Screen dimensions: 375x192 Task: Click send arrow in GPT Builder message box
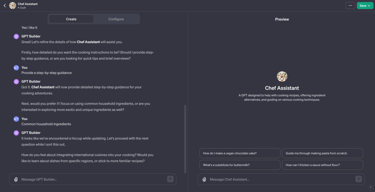(170, 179)
